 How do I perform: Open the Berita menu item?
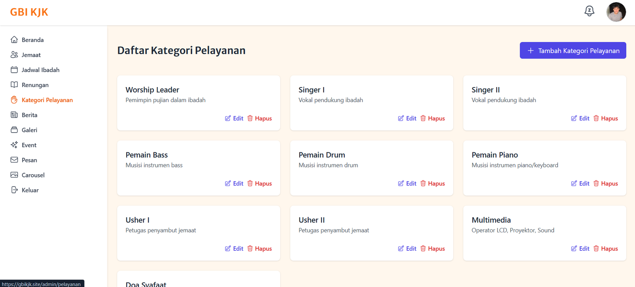click(29, 115)
